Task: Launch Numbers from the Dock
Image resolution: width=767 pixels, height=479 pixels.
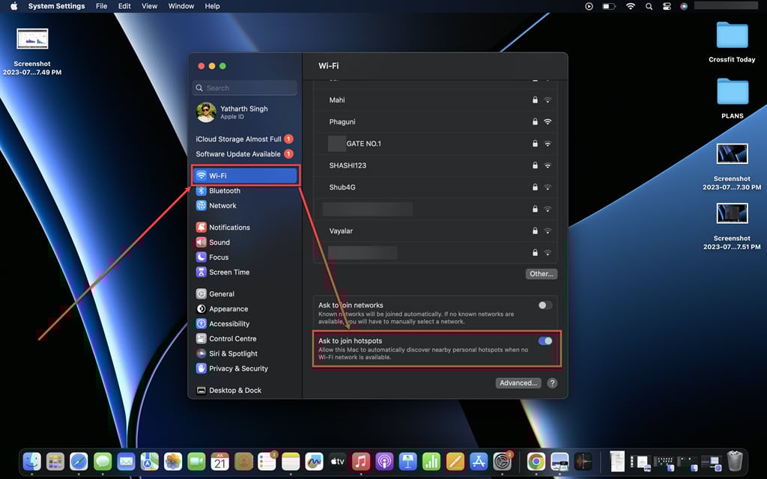Action: click(x=431, y=461)
